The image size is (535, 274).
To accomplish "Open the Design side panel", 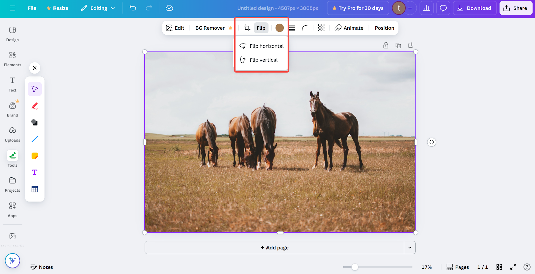I will click(12, 34).
